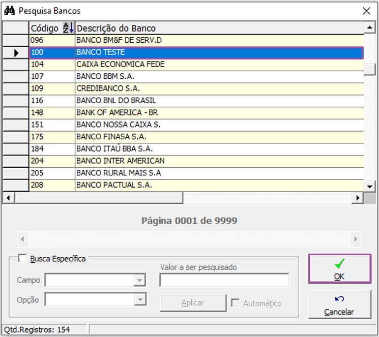Click code cell 205
379x337 pixels.
pyautogui.click(x=52, y=173)
